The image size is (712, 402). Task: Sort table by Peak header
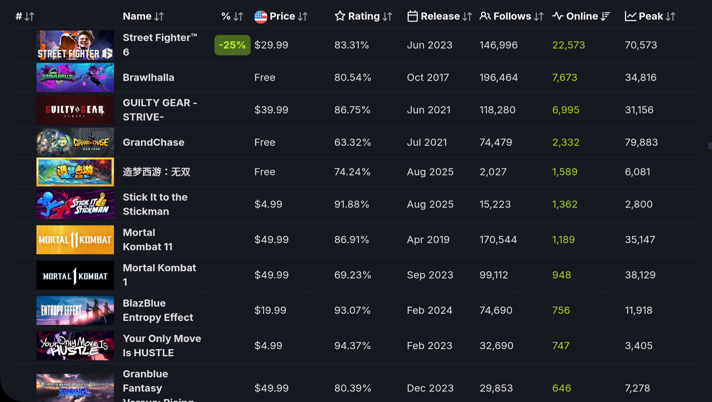651,16
